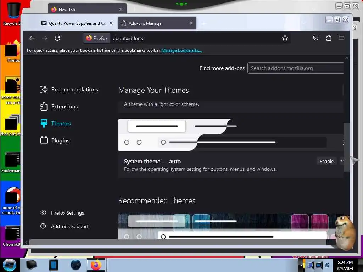363x272 pixels.
Task: Click the volume icon in system tray
Action: click(x=327, y=265)
